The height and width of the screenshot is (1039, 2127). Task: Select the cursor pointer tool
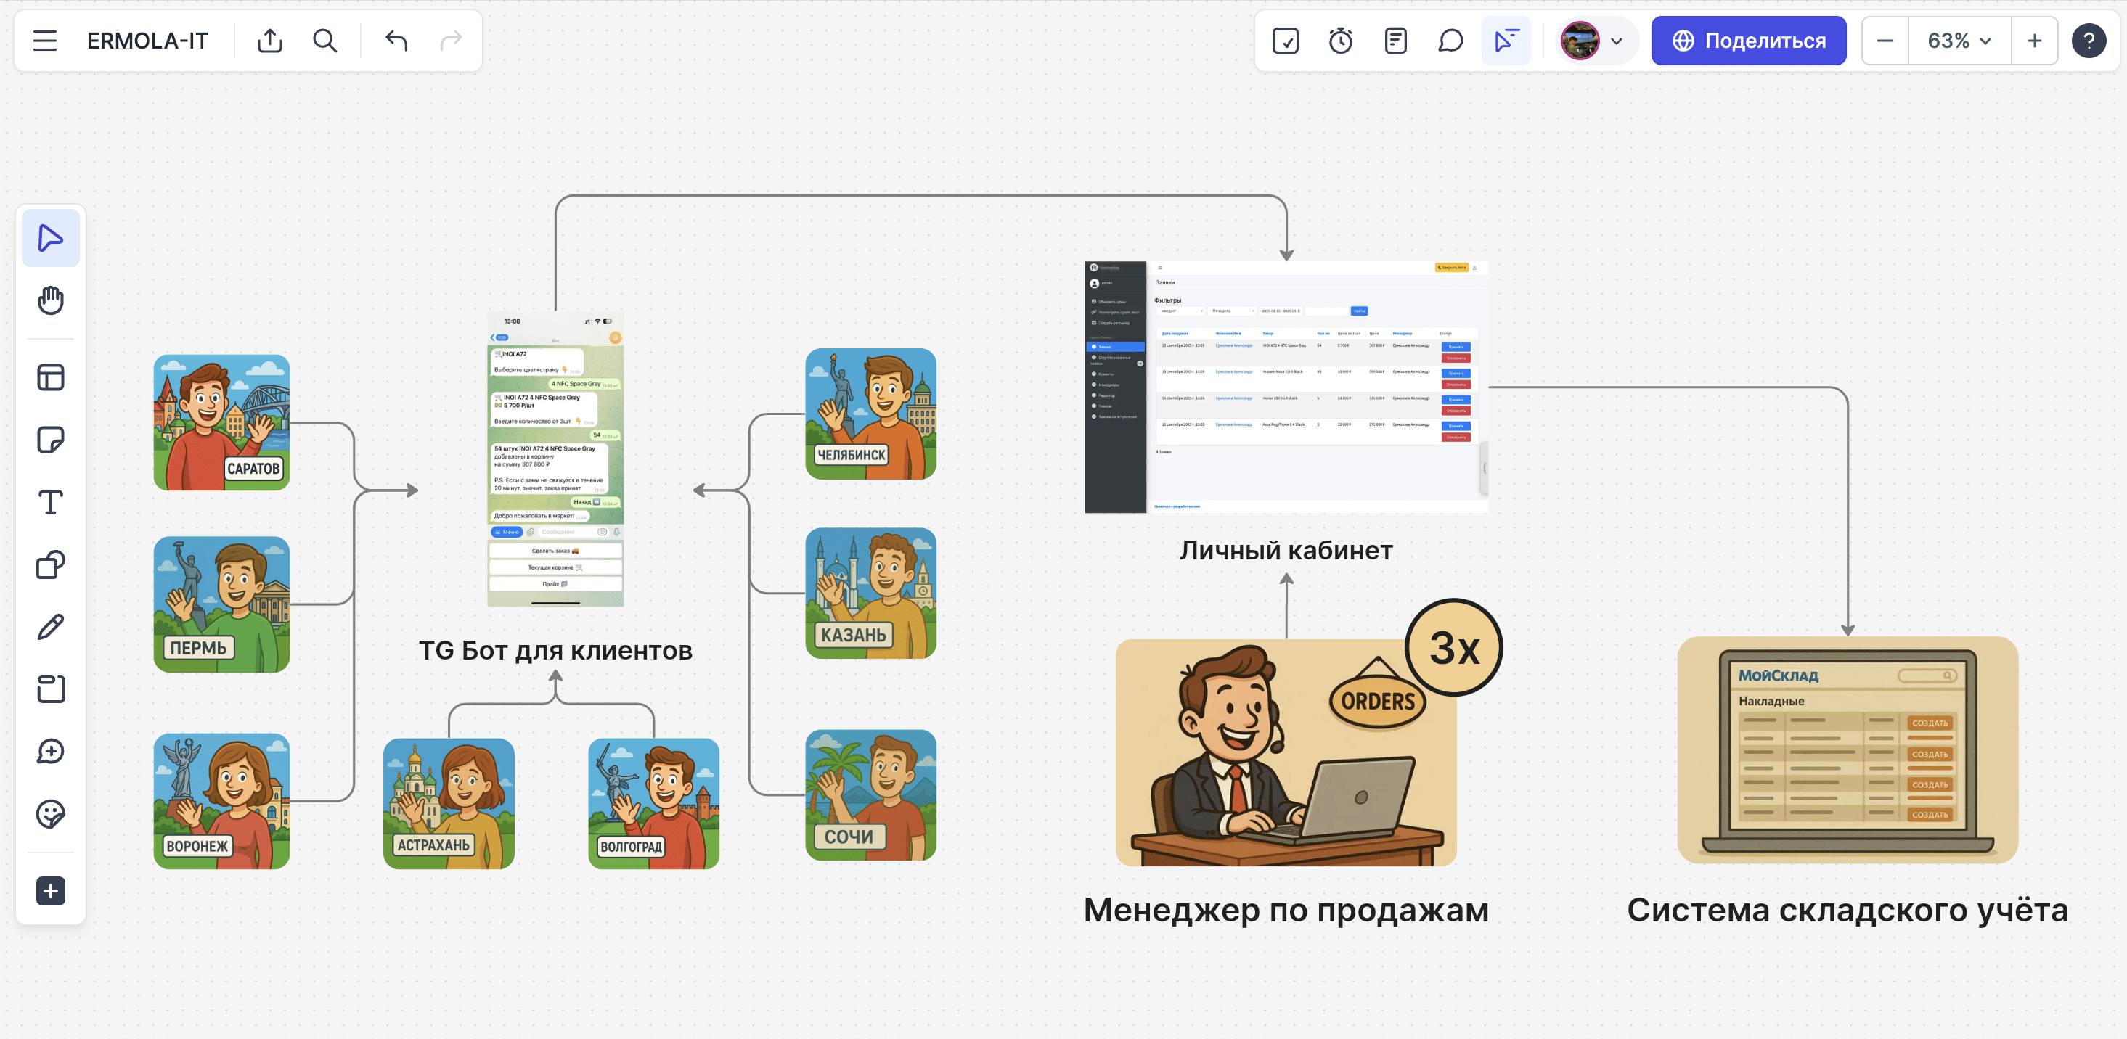pos(50,238)
